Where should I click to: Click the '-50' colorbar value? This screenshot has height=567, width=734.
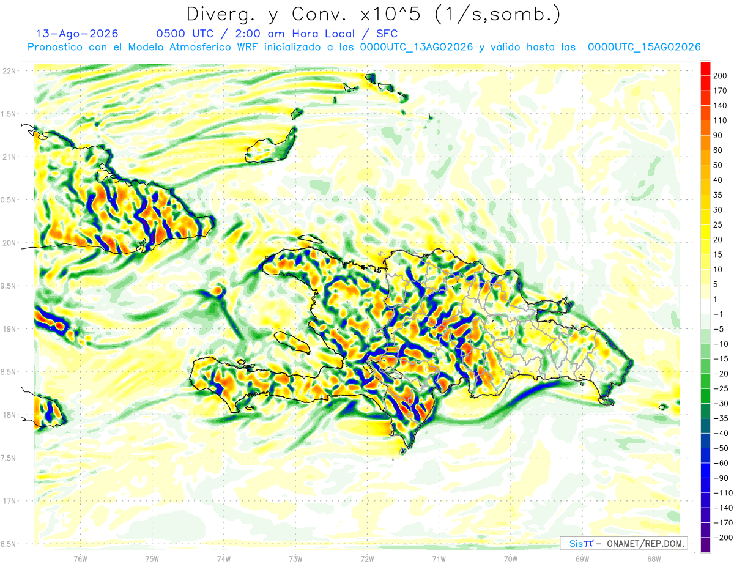pos(722,448)
